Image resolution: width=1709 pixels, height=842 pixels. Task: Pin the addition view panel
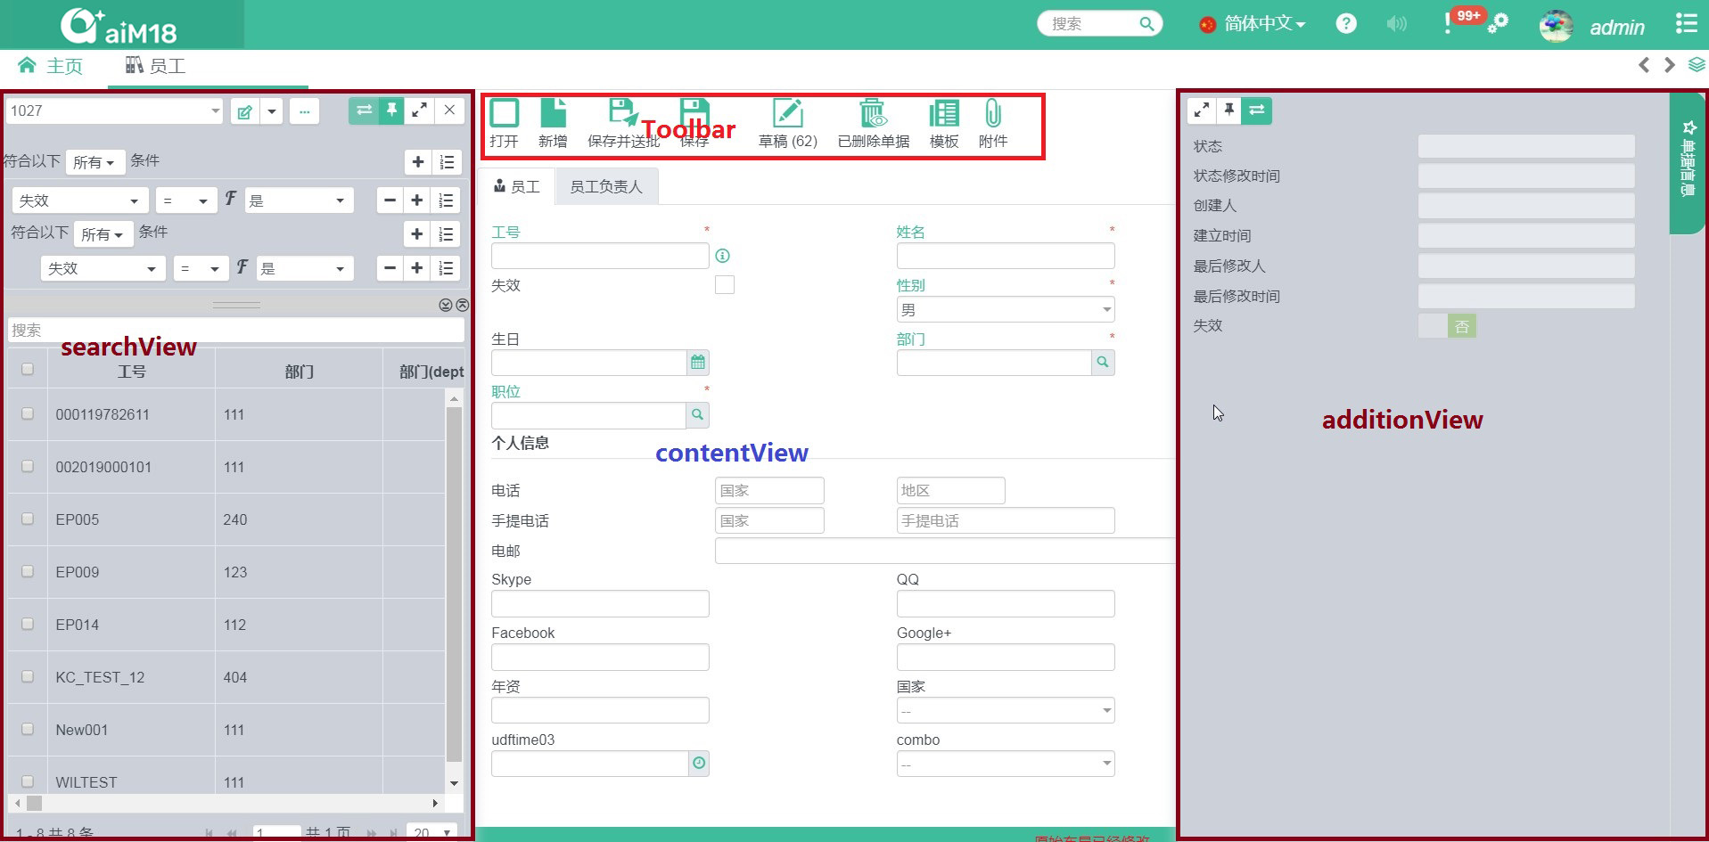tap(1228, 110)
